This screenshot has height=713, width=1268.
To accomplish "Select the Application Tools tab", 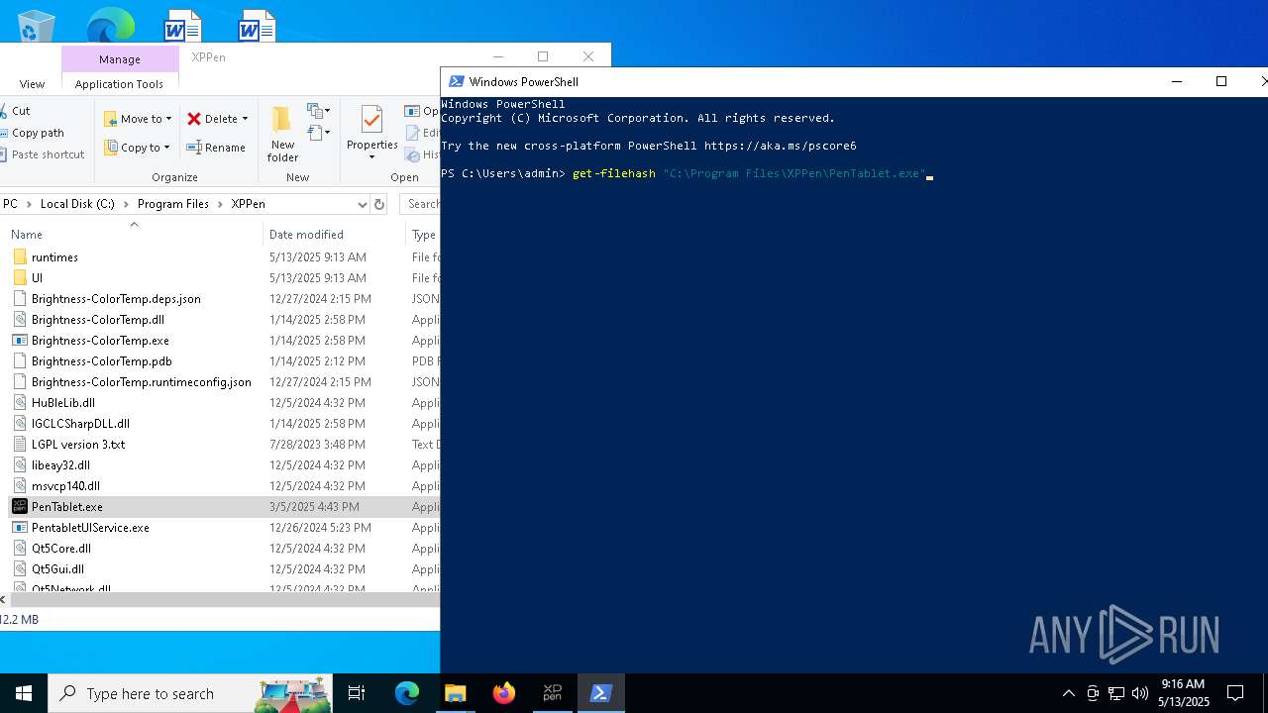I will click(119, 84).
